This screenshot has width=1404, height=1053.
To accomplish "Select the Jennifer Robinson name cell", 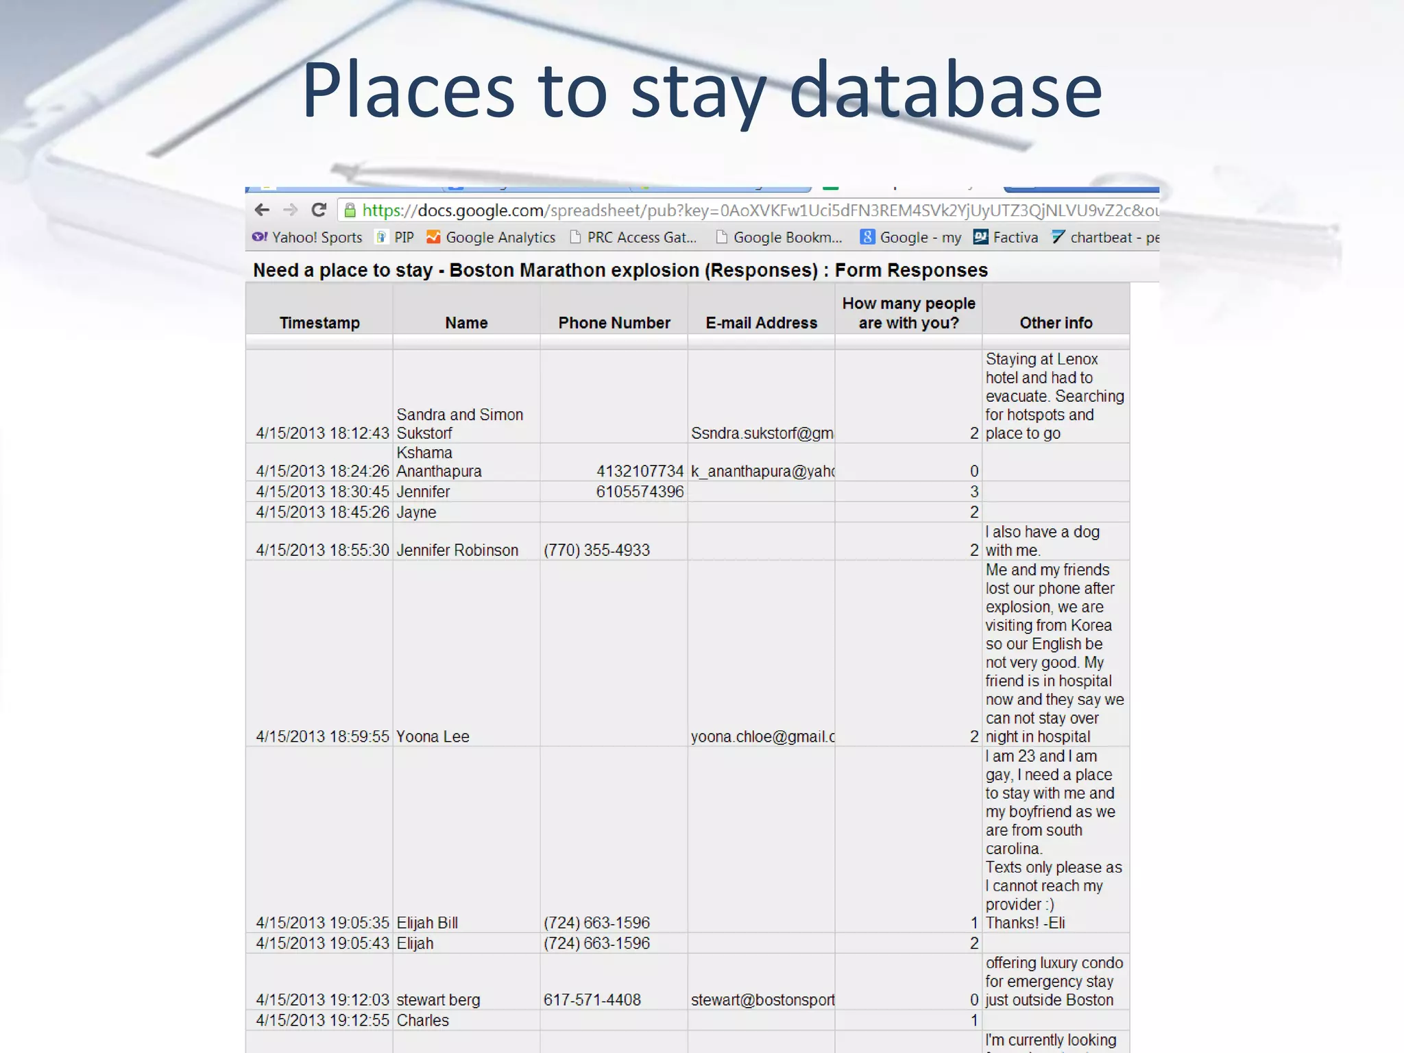I will [x=466, y=542].
